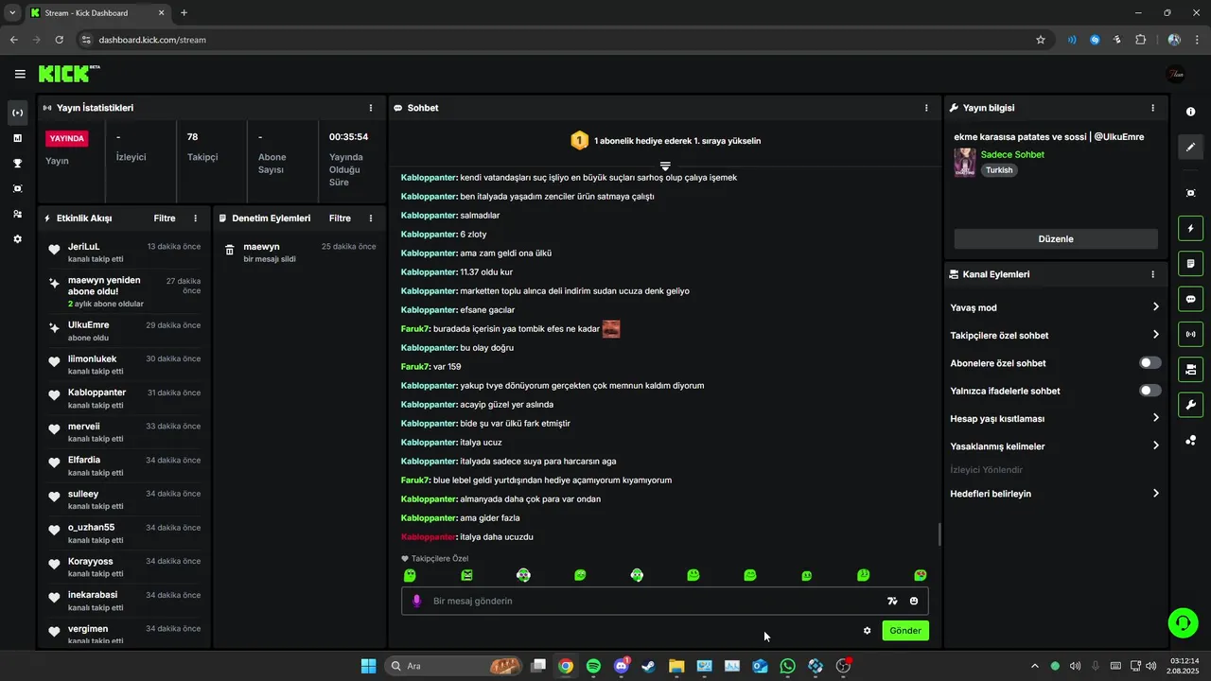Image resolution: width=1211 pixels, height=681 pixels.
Task: Click Faruk7 username on var 159 message
Action: pos(415,367)
